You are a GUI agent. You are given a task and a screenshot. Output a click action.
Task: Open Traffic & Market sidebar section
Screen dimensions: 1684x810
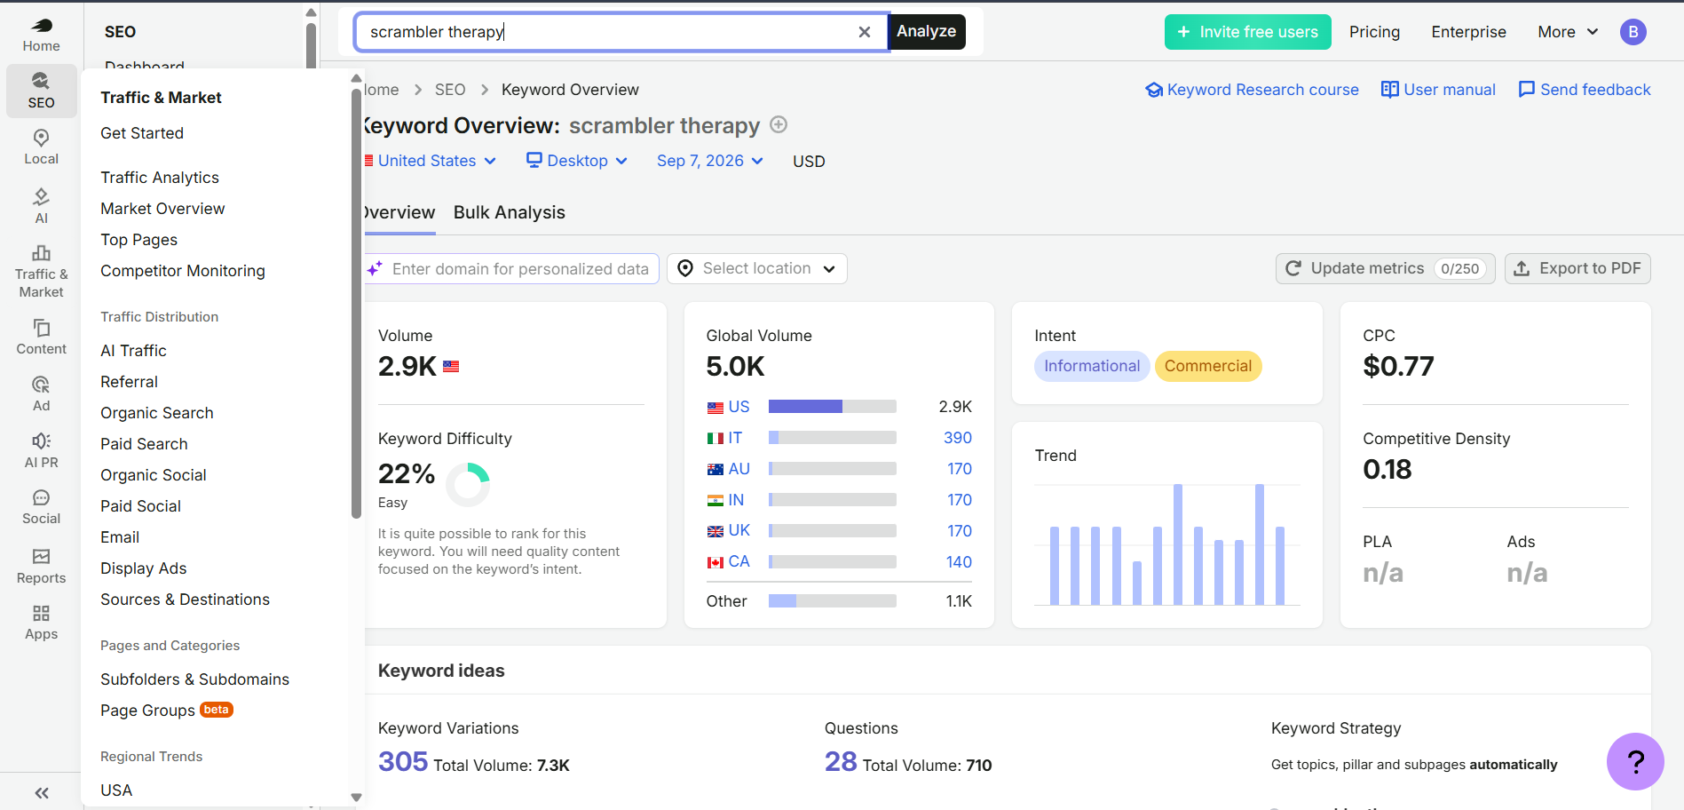point(41,272)
